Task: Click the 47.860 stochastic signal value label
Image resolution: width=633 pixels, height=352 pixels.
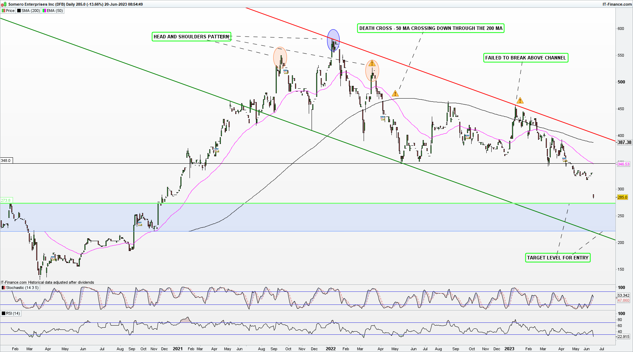Action: coord(624,300)
